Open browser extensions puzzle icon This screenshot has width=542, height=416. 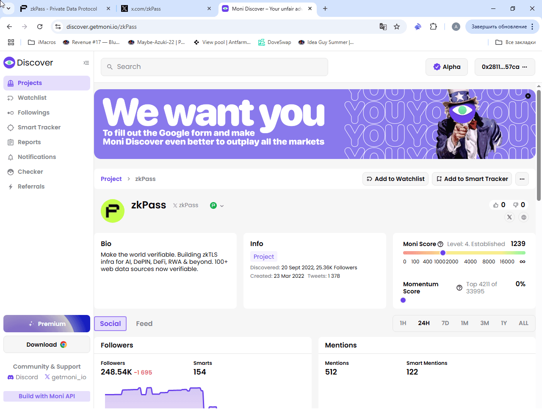click(433, 27)
